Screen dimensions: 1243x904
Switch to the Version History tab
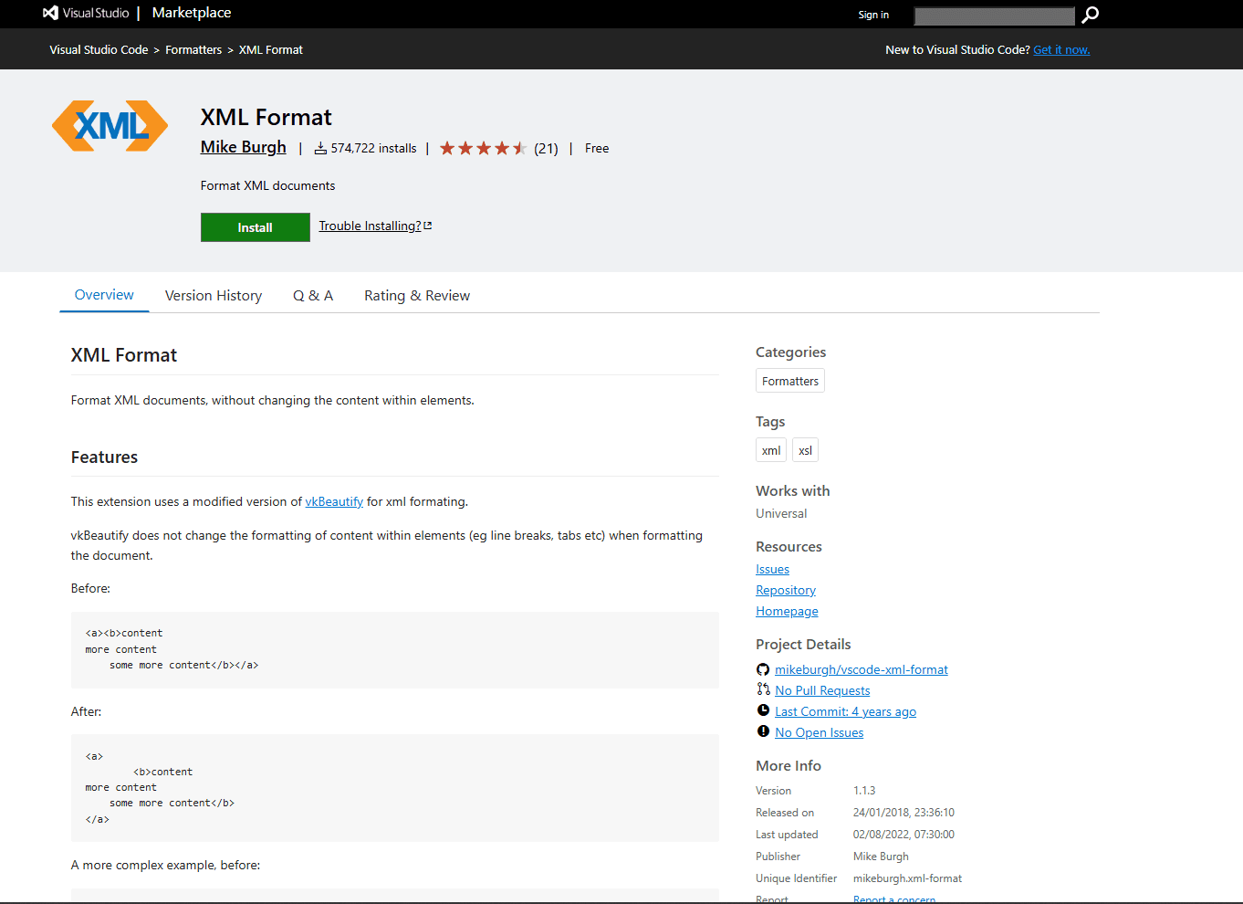coord(214,296)
